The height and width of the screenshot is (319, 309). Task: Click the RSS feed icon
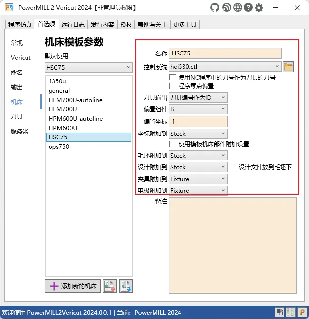click(x=227, y=8)
